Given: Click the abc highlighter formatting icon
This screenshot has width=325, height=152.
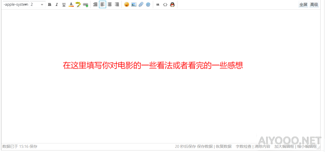Looking at the screenshot, I should 78,4.
